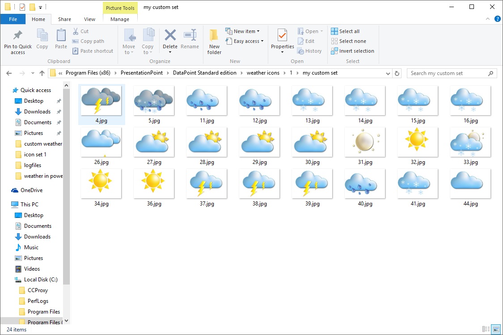Open the Picture Tools Manage tab

[x=120, y=19]
